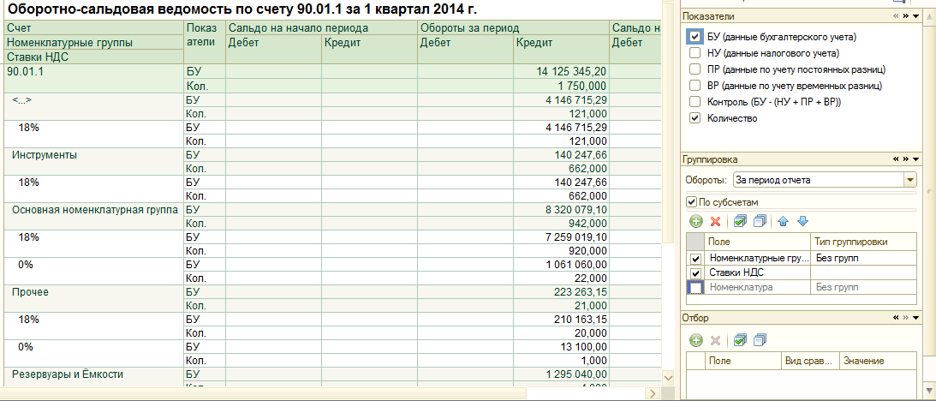Screen dimensions: 936x401
Task: Click uncheck-all icon in Отбор toolbar
Action: click(760, 341)
